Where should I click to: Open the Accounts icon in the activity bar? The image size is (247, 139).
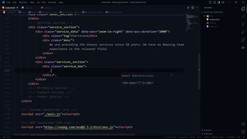point(243,124)
